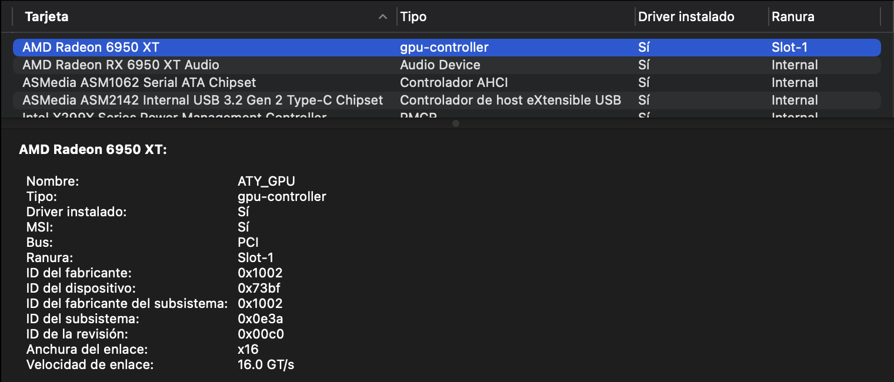The image size is (894, 382).
Task: Click the ATY_GPU name value
Action: 266,181
